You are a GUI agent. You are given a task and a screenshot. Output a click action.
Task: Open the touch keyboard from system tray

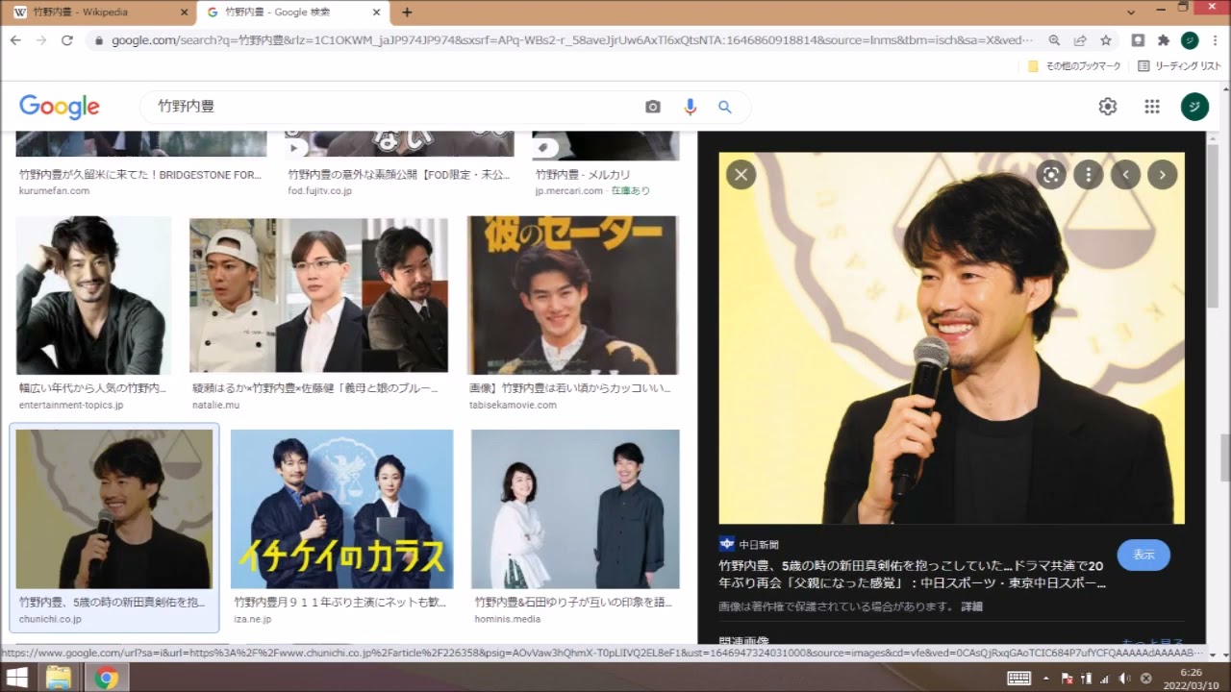tap(1019, 678)
